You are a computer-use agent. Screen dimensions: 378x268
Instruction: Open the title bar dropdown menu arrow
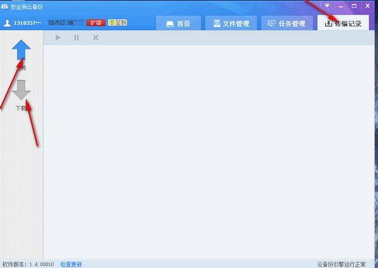tap(327, 6)
